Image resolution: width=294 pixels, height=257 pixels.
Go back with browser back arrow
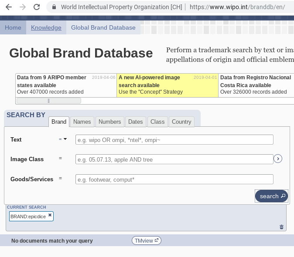point(9,7)
